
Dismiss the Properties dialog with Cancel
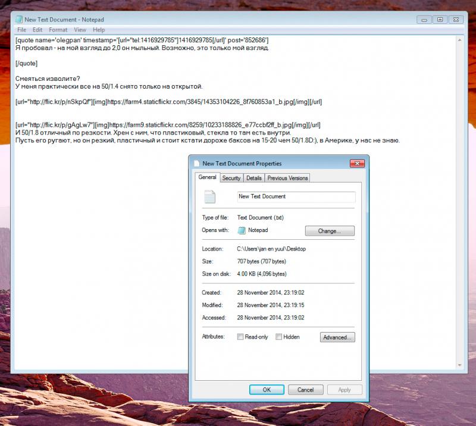[x=305, y=390]
